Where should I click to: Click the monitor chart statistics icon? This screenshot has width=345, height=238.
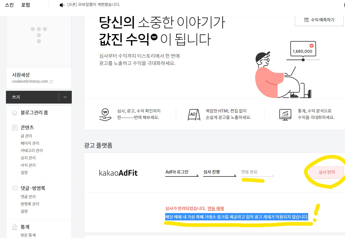tap(285, 115)
